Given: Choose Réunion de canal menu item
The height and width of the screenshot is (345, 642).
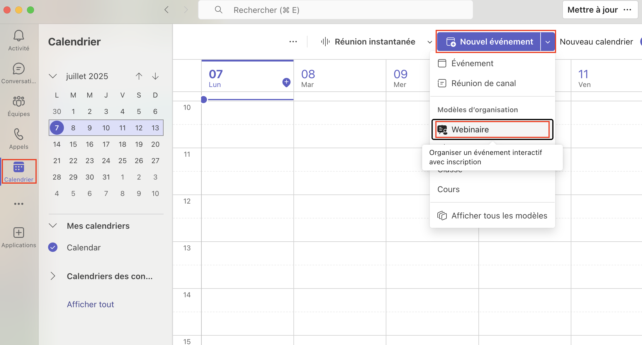Looking at the screenshot, I should coord(483,83).
